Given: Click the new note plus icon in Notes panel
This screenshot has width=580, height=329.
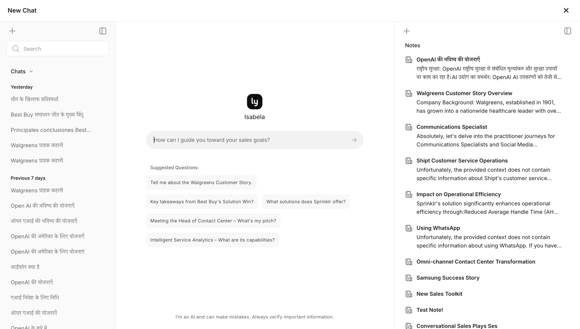Looking at the screenshot, I should (407, 31).
